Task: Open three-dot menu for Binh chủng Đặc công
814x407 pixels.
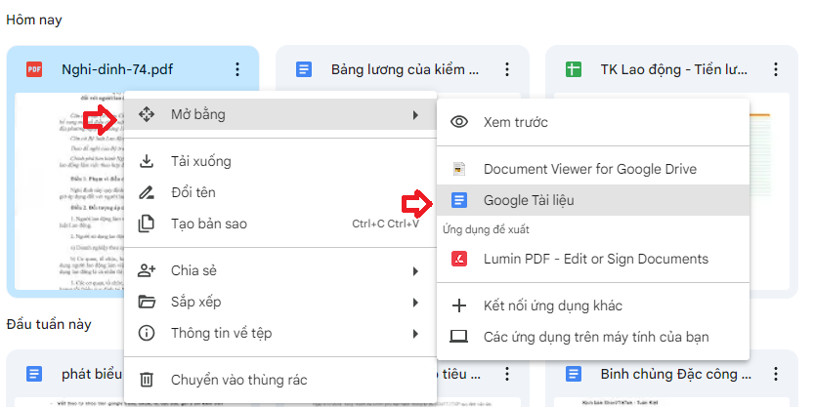Action: pyautogui.click(x=776, y=374)
